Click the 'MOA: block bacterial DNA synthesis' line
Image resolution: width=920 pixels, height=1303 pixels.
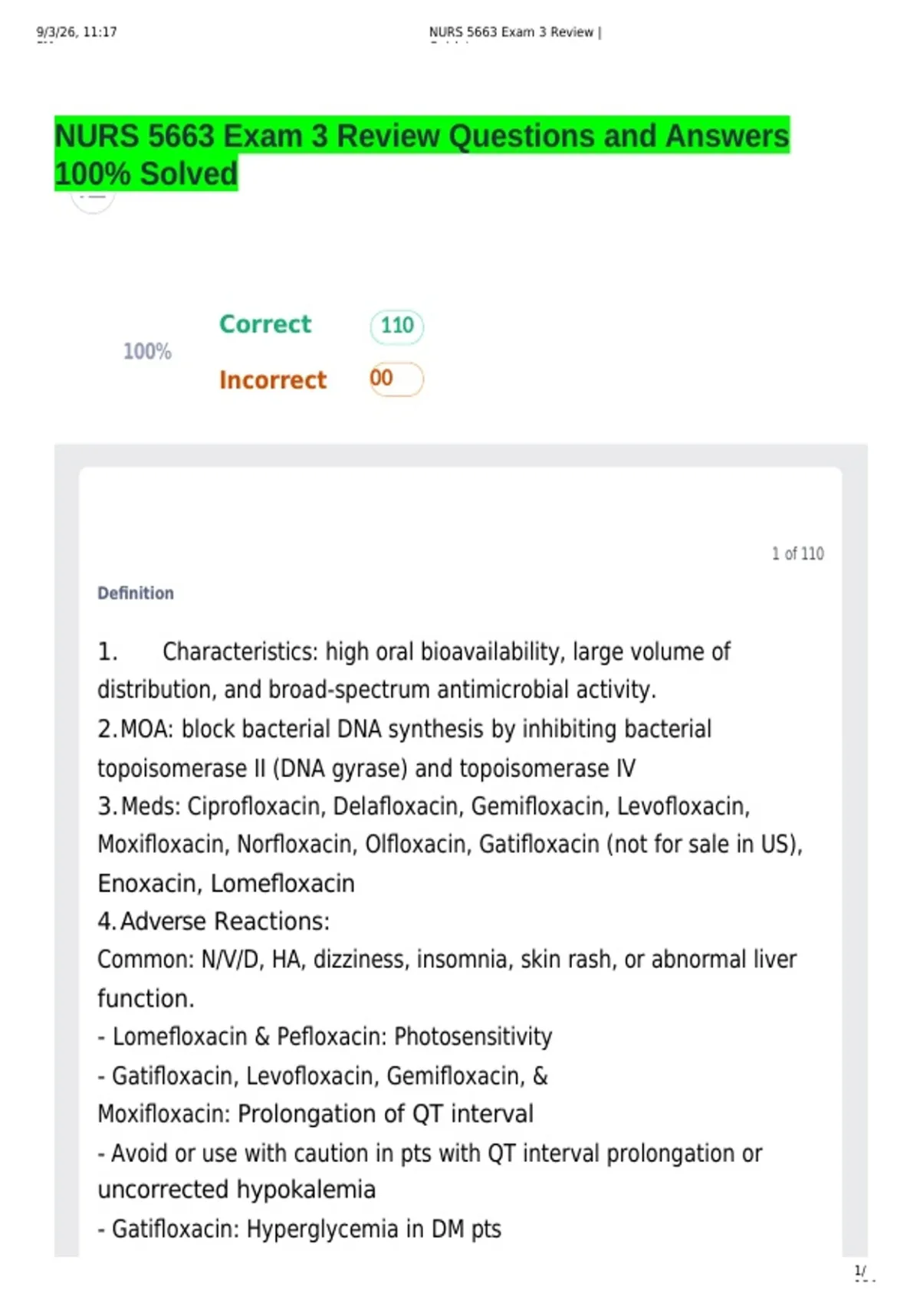(x=405, y=729)
